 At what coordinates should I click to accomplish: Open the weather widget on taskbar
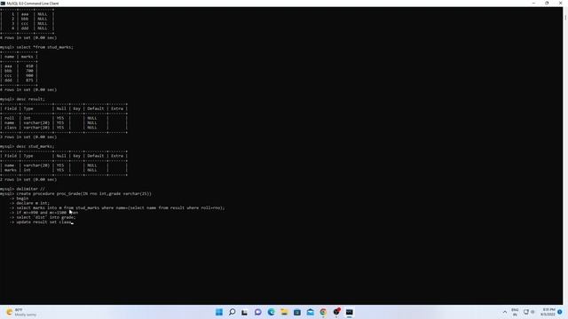(21, 312)
